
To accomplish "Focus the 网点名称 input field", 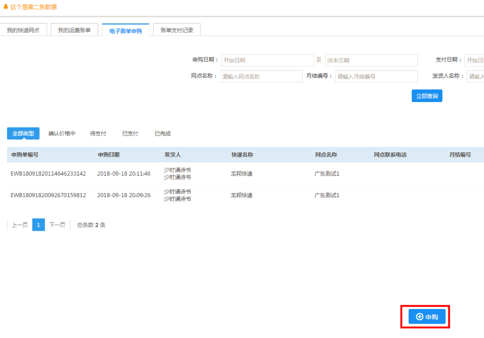I will pos(261,76).
